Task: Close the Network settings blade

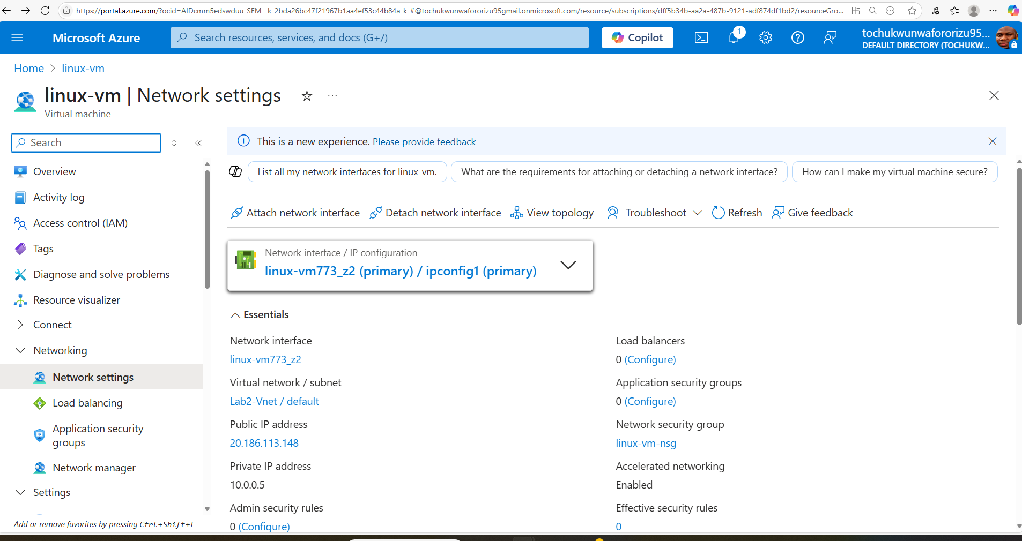Action: click(x=994, y=95)
